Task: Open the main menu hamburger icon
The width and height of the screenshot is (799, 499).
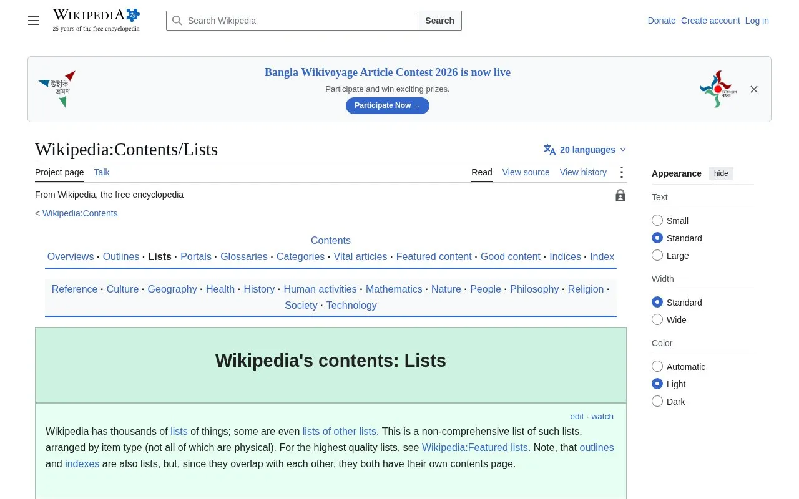Action: coord(34,21)
